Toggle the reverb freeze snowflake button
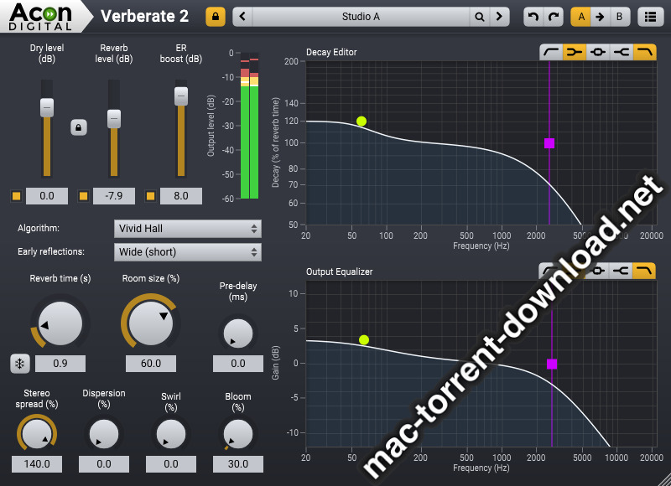Image resolution: width=671 pixels, height=486 pixels. pyautogui.click(x=19, y=364)
